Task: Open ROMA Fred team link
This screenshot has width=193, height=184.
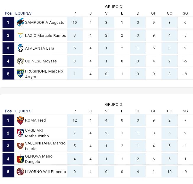Action: point(36,120)
